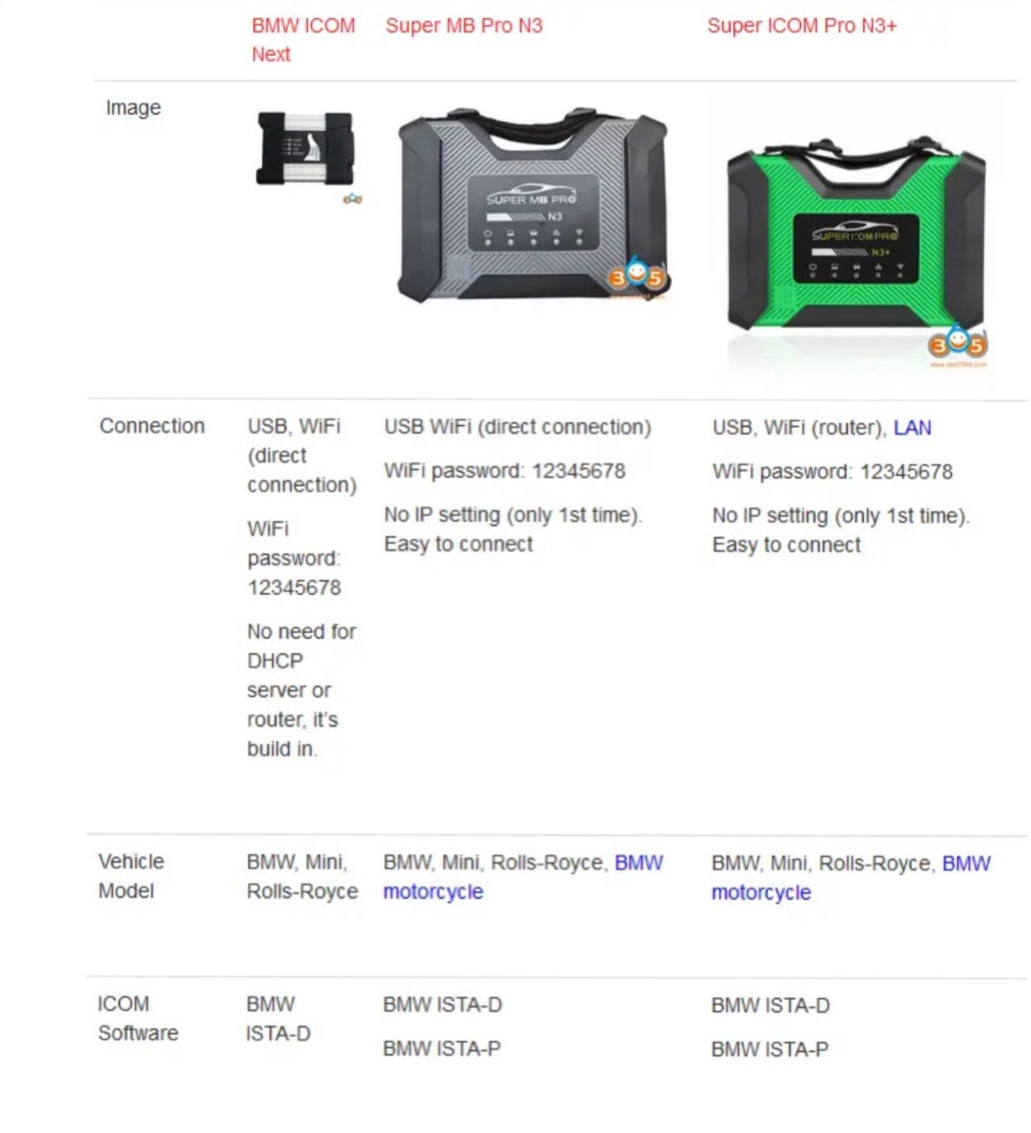The height and width of the screenshot is (1133, 1031).
Task: Open the BMW ICOM Next device image
Action: [305, 147]
